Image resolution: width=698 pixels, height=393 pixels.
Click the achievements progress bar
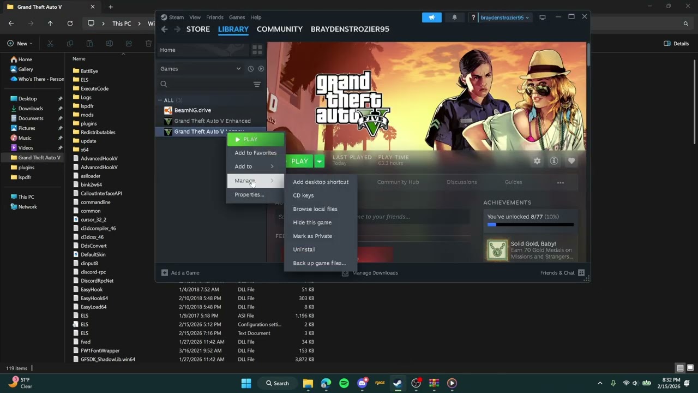click(x=530, y=224)
